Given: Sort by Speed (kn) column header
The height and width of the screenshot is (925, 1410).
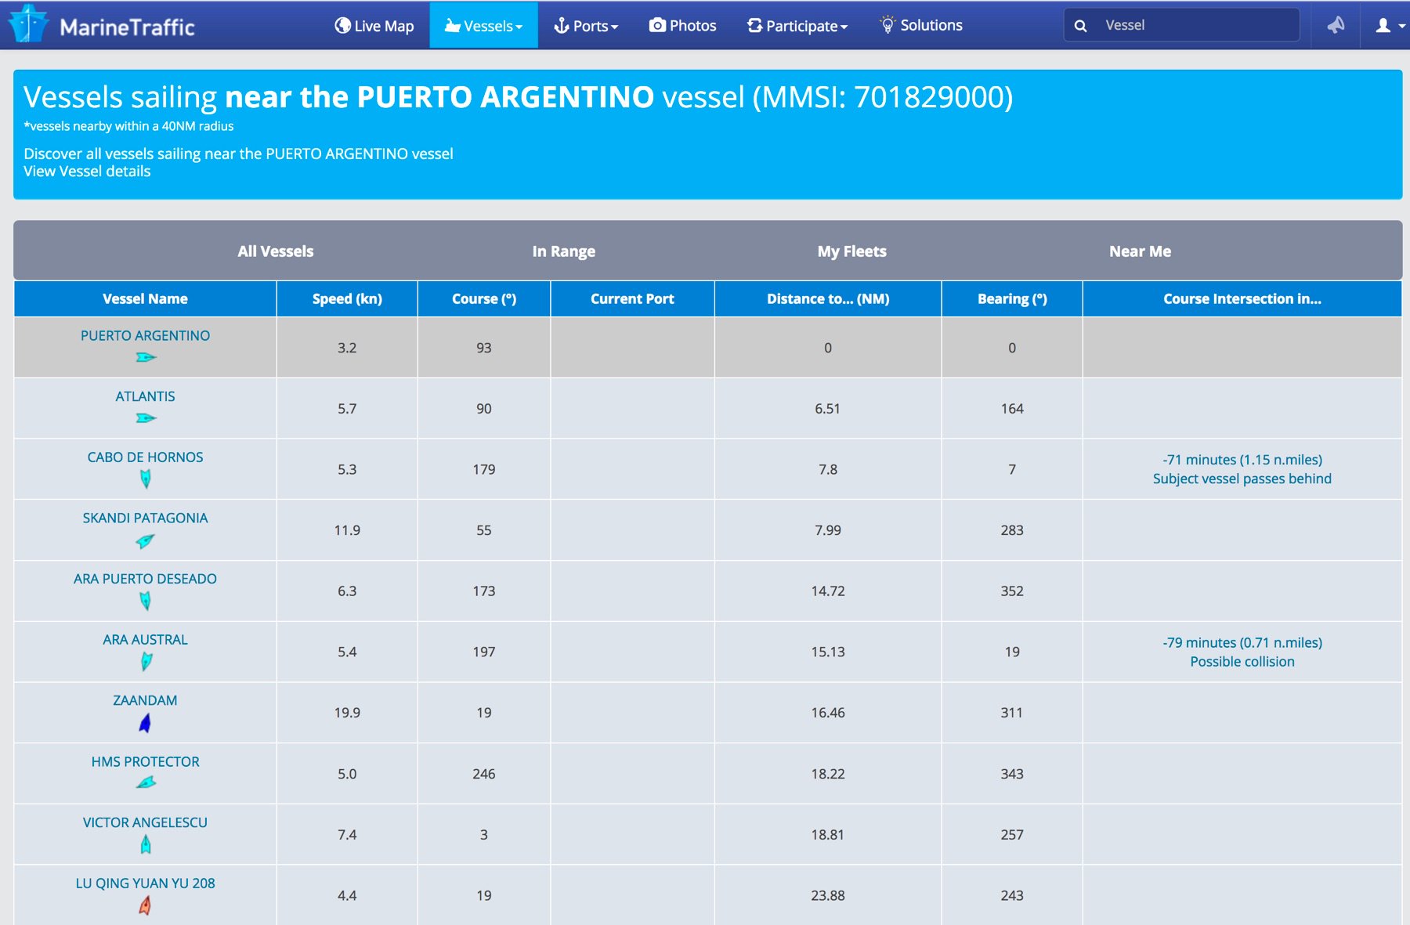Looking at the screenshot, I should tap(347, 298).
